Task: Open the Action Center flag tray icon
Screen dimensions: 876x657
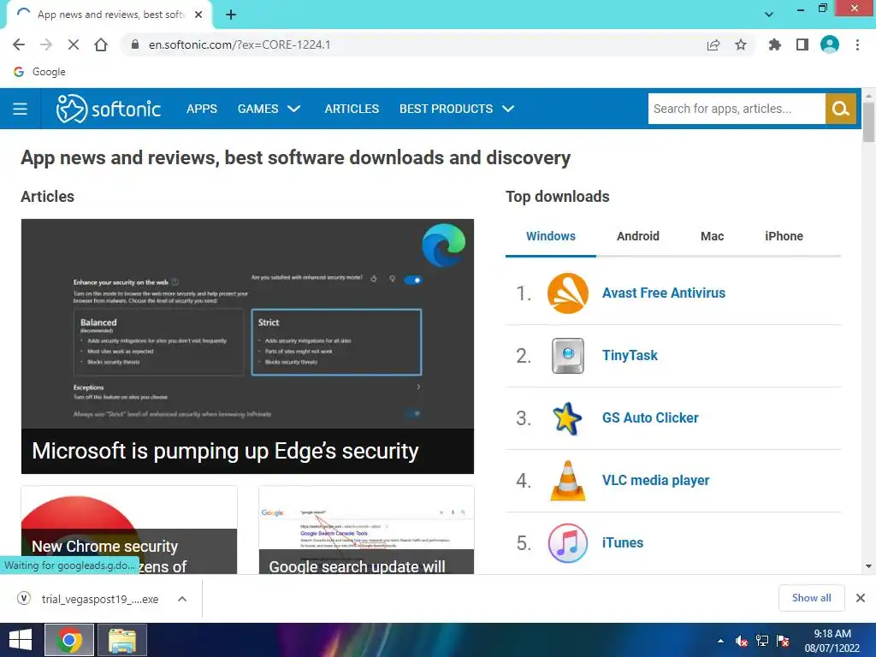Action: click(x=783, y=641)
